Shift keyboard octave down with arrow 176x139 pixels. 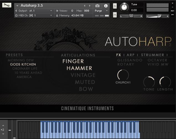(x=3, y=134)
